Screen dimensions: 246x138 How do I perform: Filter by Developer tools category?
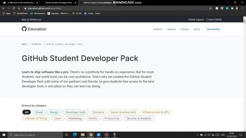[75, 112]
